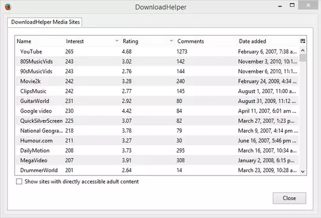Open the column picker icon
The height and width of the screenshot is (218, 321).
(x=303, y=41)
